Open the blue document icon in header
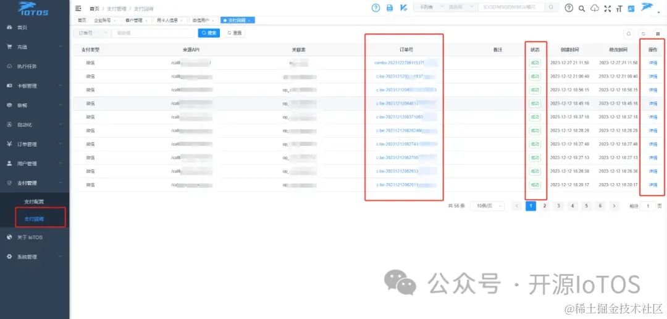This screenshot has height=319, width=667. point(389,7)
